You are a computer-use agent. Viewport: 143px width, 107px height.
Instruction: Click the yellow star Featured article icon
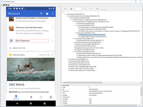(x=10, y=55)
